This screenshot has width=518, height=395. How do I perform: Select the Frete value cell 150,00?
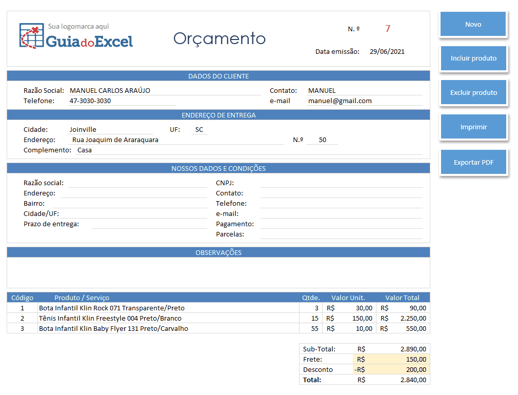(x=391, y=359)
